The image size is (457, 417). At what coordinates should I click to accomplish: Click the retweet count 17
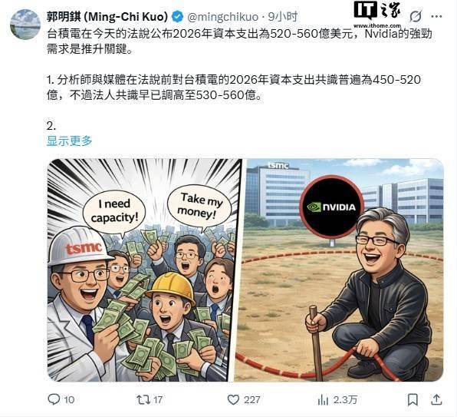pyautogui.click(x=158, y=399)
